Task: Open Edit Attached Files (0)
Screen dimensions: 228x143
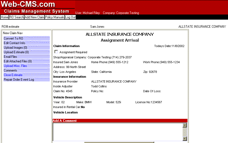Action: (18, 61)
